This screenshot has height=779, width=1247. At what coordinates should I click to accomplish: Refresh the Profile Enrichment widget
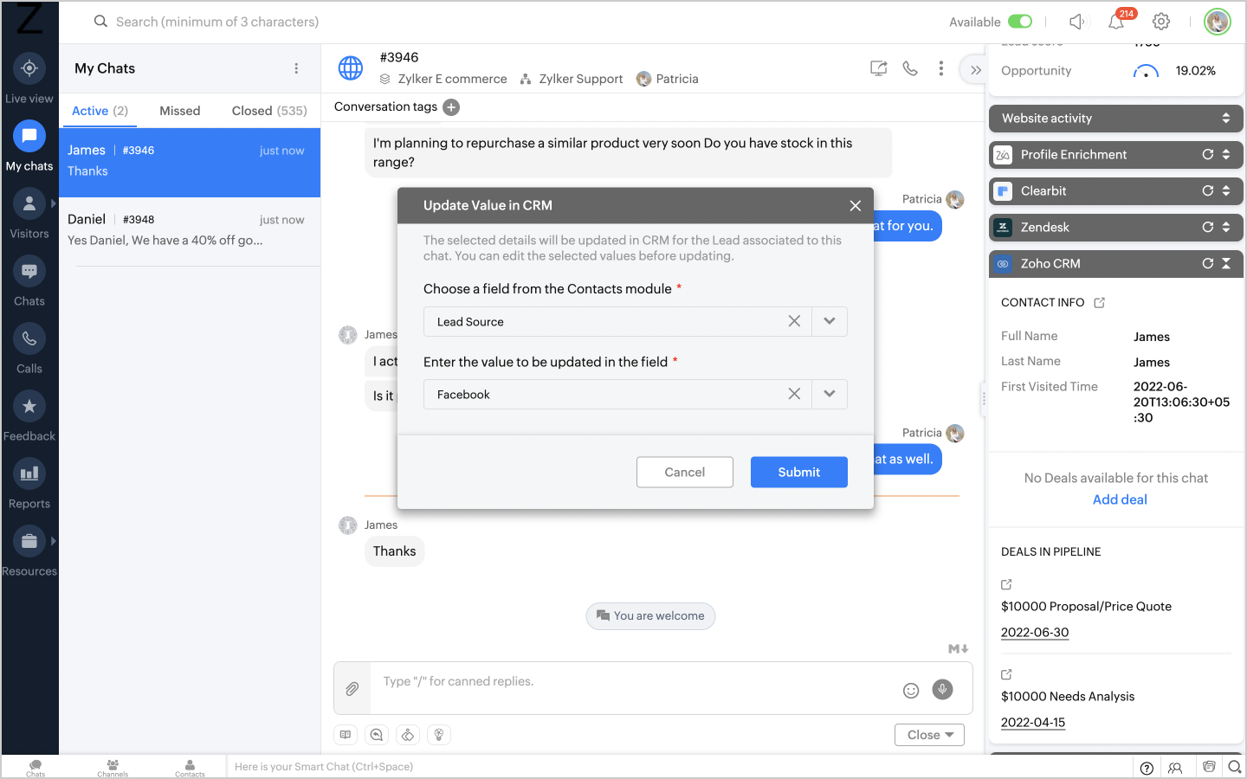[x=1207, y=155]
